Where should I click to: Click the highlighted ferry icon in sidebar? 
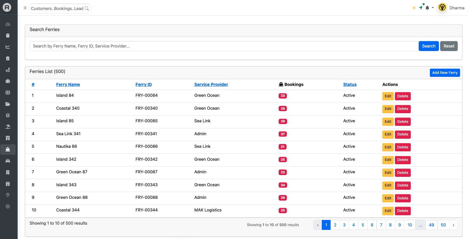[x=8, y=150]
